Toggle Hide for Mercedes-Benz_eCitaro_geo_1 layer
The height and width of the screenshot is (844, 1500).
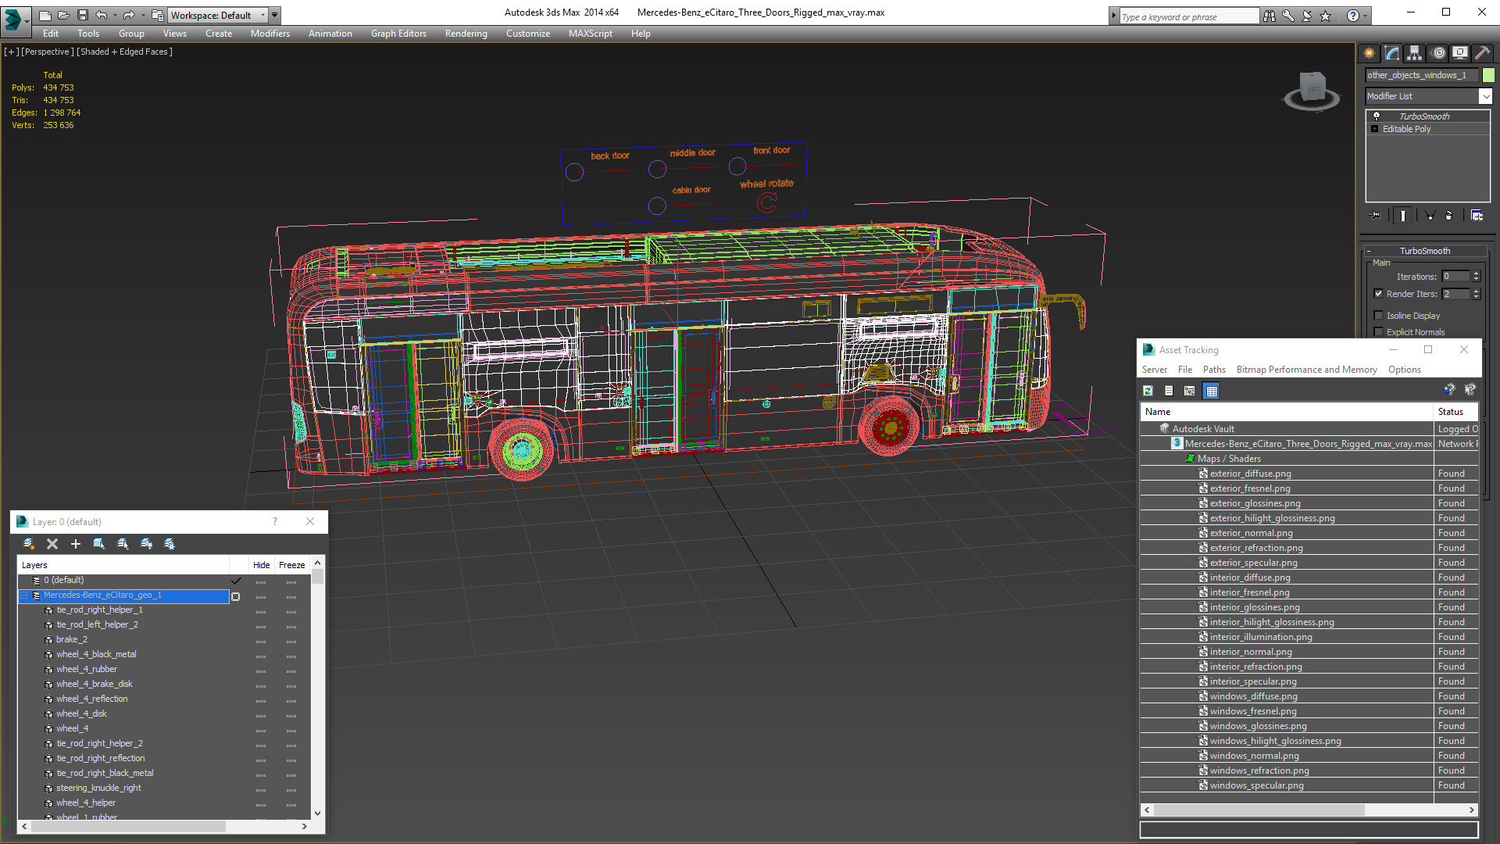click(x=261, y=595)
